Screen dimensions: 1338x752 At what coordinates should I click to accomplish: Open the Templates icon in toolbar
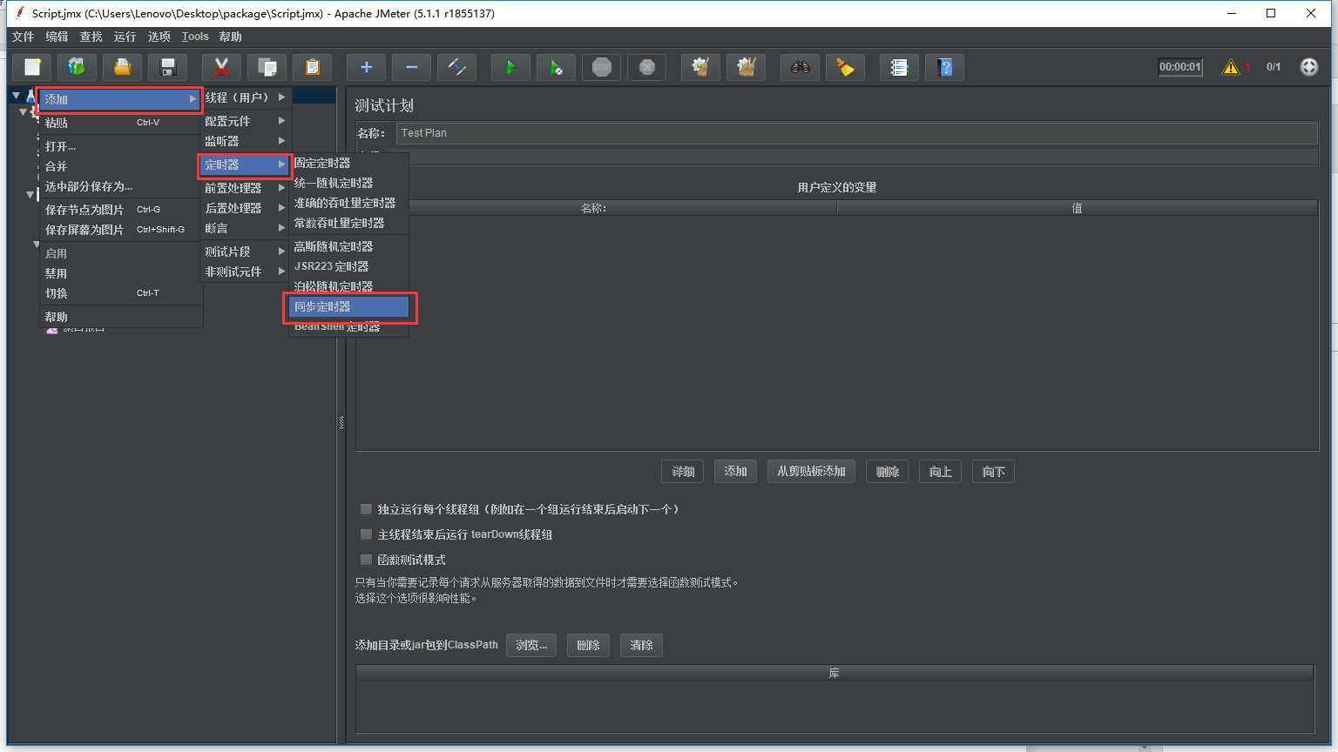pos(78,67)
